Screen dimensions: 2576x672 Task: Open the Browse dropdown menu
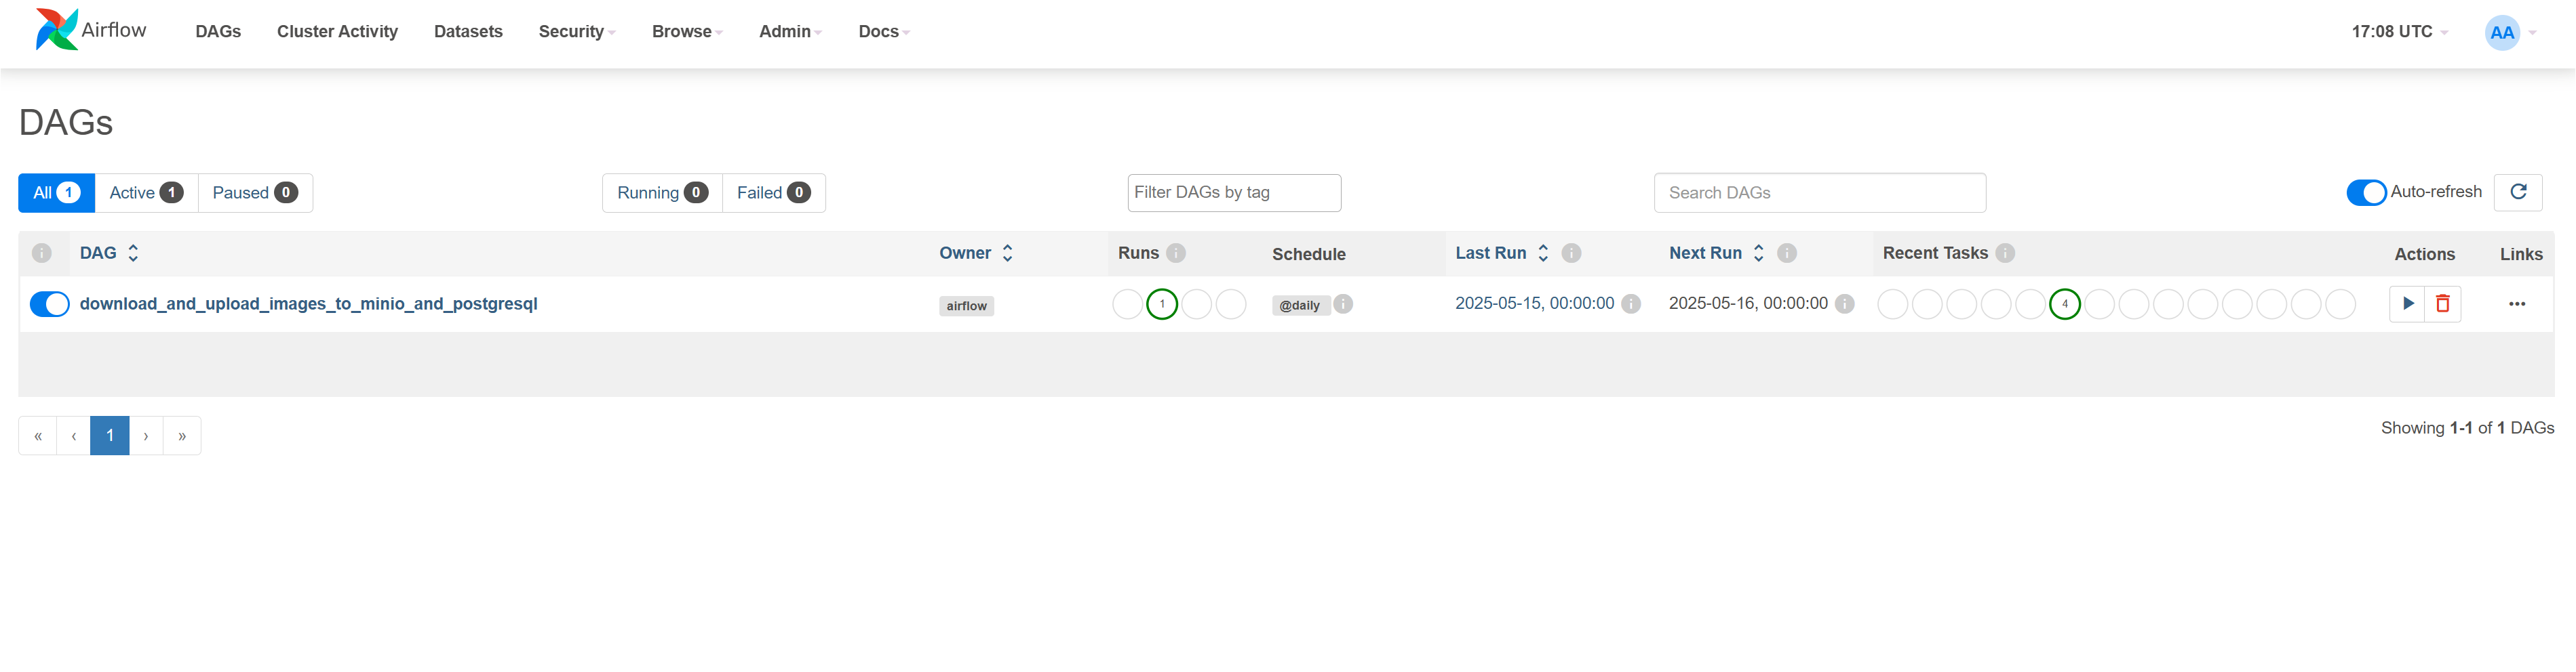686,32
